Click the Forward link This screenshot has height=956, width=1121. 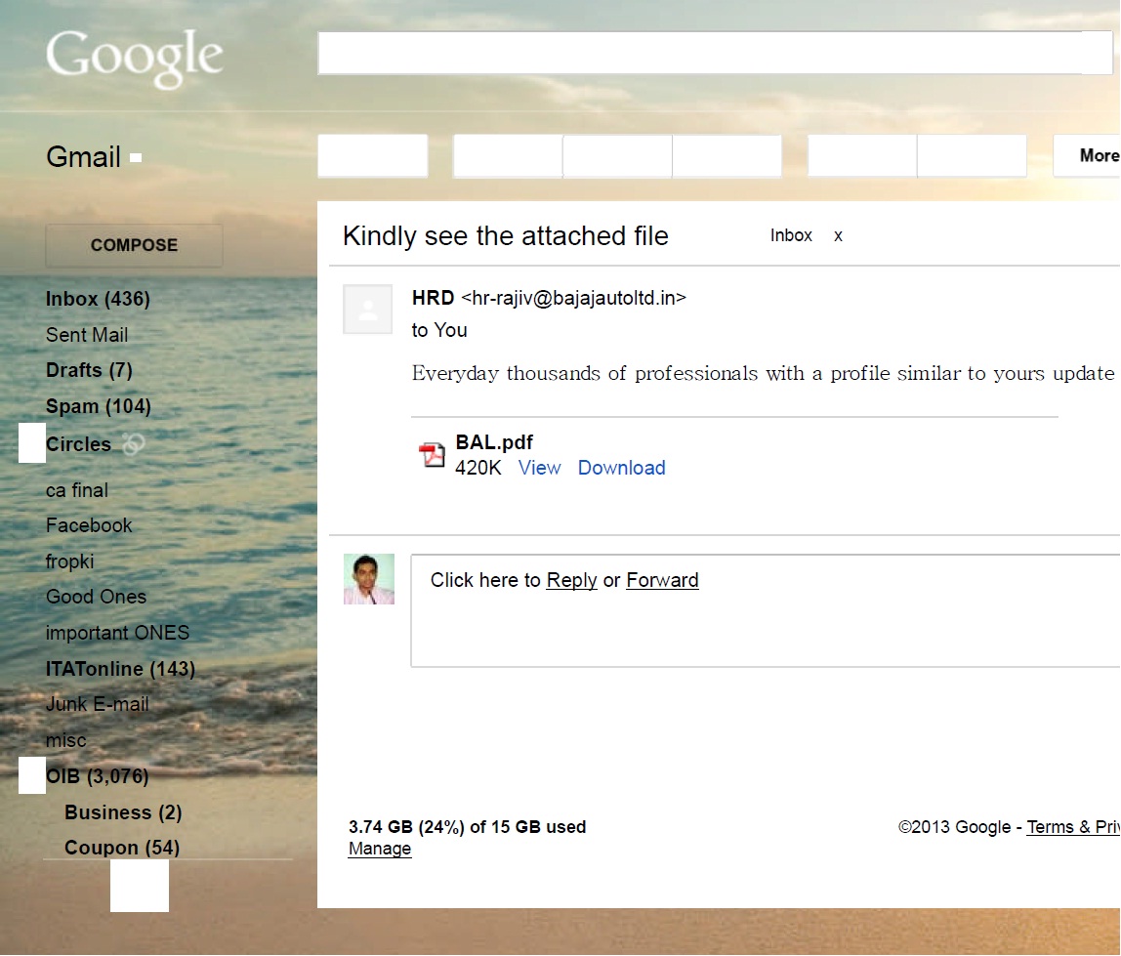662,580
